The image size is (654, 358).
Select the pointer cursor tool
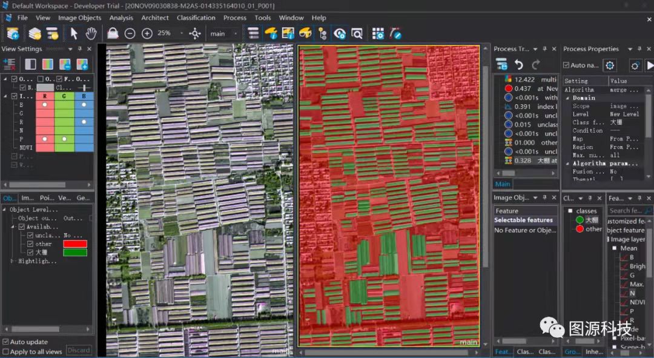pyautogui.click(x=74, y=33)
